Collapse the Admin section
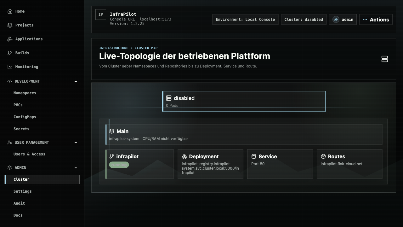 coord(76,168)
